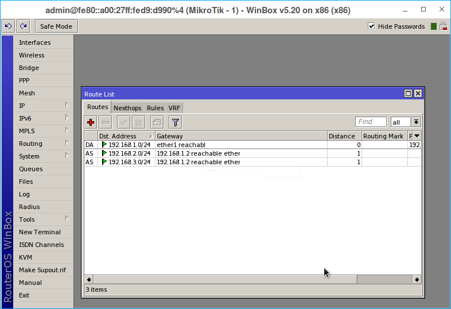Screen dimensions: 451x309
Task: Open the 'all' filter dropdown
Action: click(x=416, y=122)
